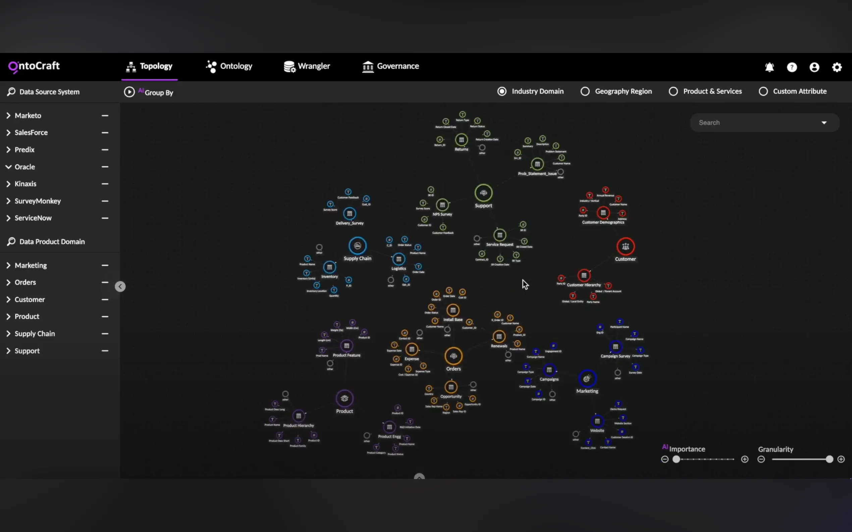Click the AI Group By play icon

(x=129, y=92)
